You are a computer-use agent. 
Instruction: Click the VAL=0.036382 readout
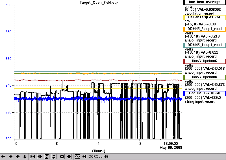point(209,10)
